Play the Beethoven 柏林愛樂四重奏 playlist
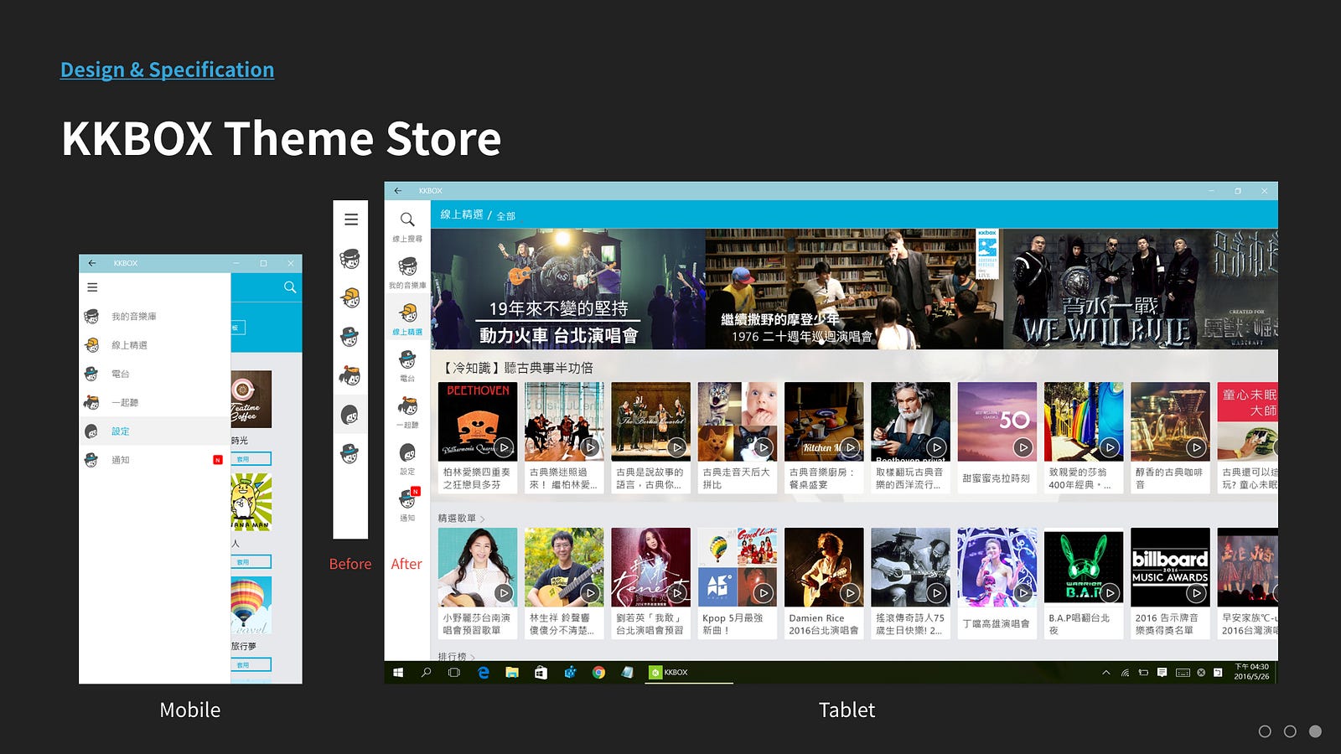 [x=504, y=447]
